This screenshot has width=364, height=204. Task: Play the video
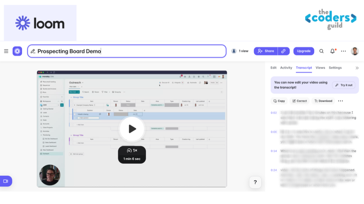[132, 129]
